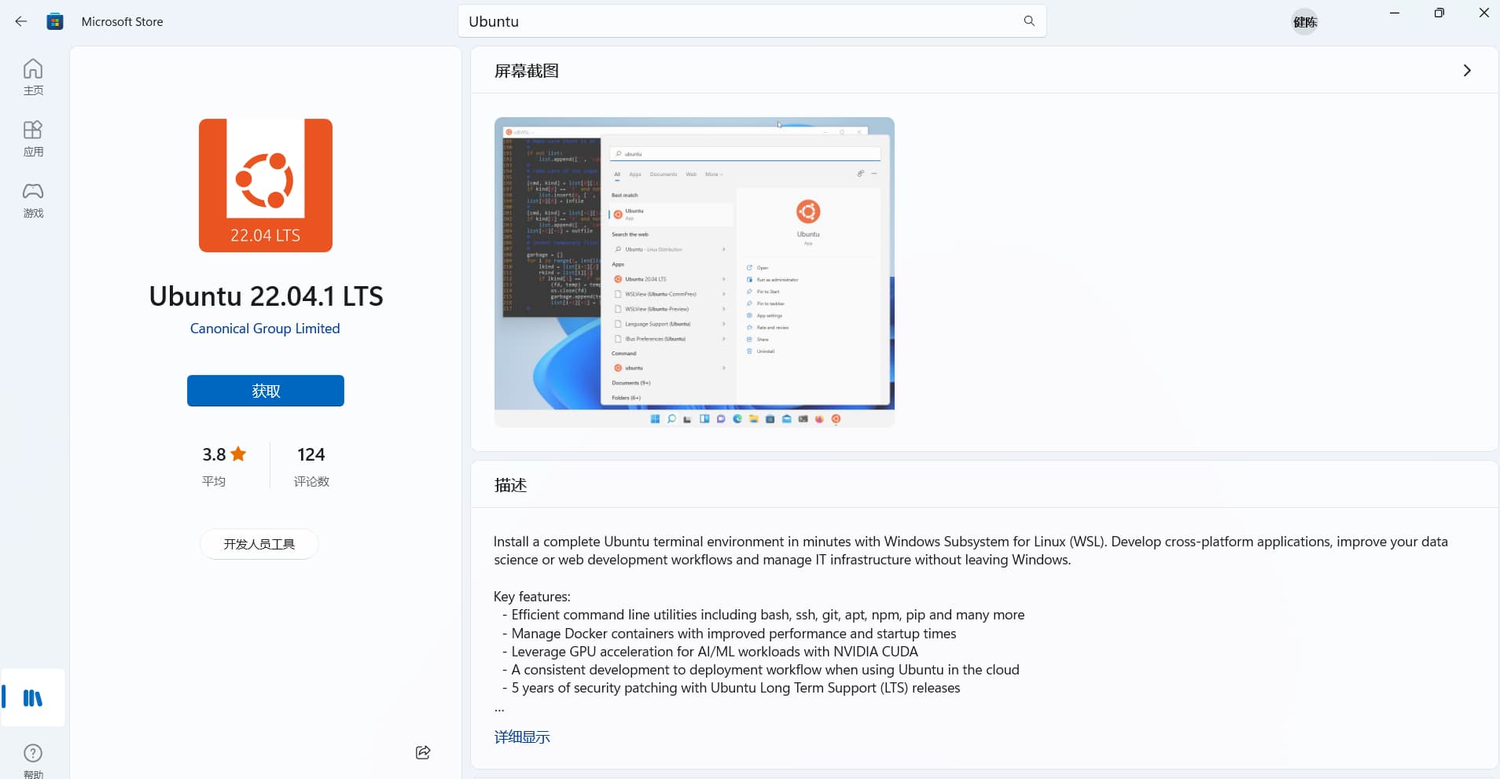Open the Games (游戏) sidebar section
This screenshot has width=1500, height=779.
click(x=33, y=200)
